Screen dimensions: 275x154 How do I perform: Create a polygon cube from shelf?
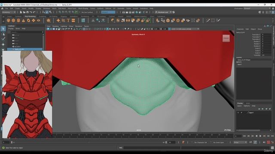(13, 21)
